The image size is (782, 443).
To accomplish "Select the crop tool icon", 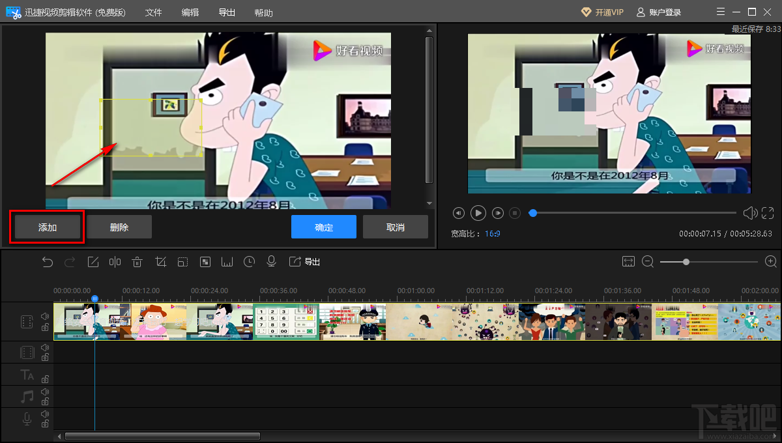I will [160, 262].
